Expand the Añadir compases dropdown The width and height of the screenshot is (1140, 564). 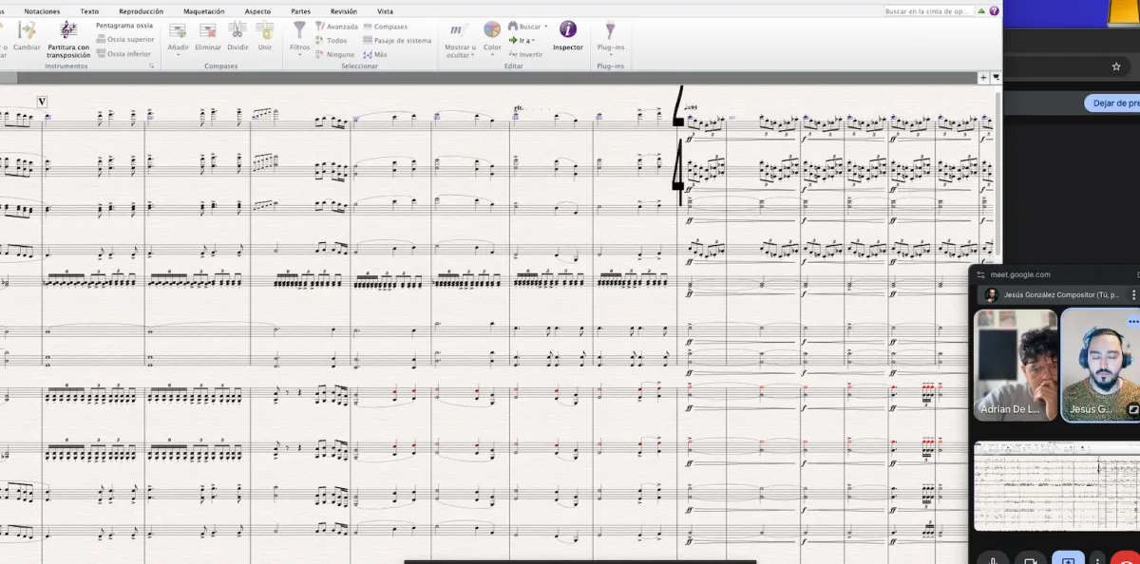point(178,54)
